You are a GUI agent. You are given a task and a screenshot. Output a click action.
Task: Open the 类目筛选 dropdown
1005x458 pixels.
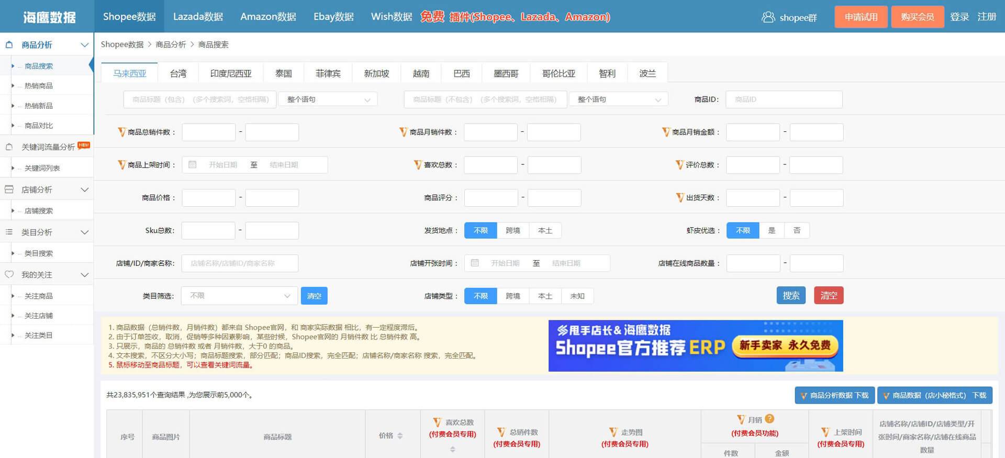(239, 296)
